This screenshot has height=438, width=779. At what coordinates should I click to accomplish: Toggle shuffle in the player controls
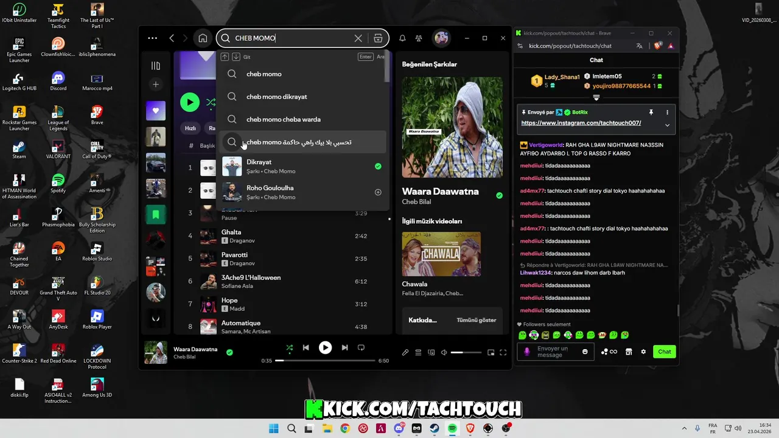pyautogui.click(x=290, y=348)
